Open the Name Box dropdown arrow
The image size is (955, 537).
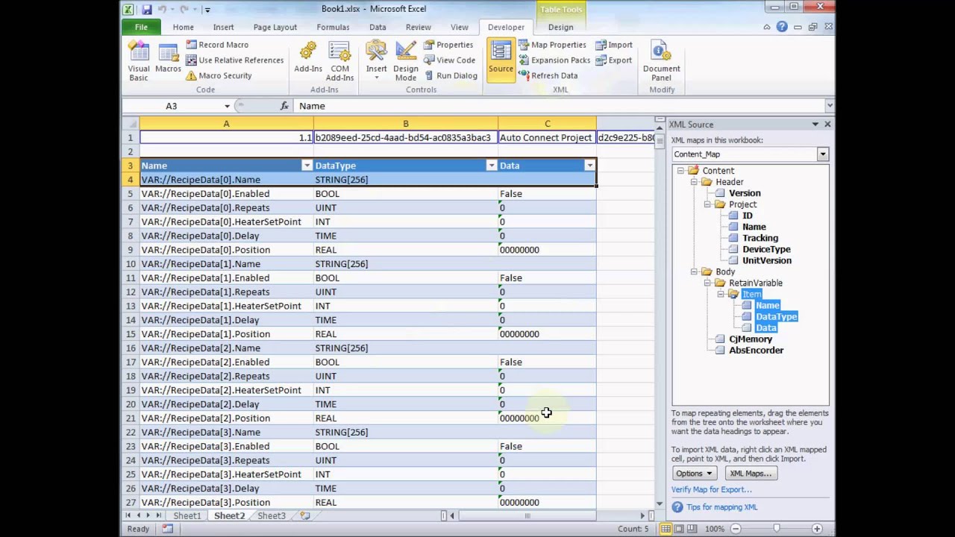pyautogui.click(x=227, y=106)
